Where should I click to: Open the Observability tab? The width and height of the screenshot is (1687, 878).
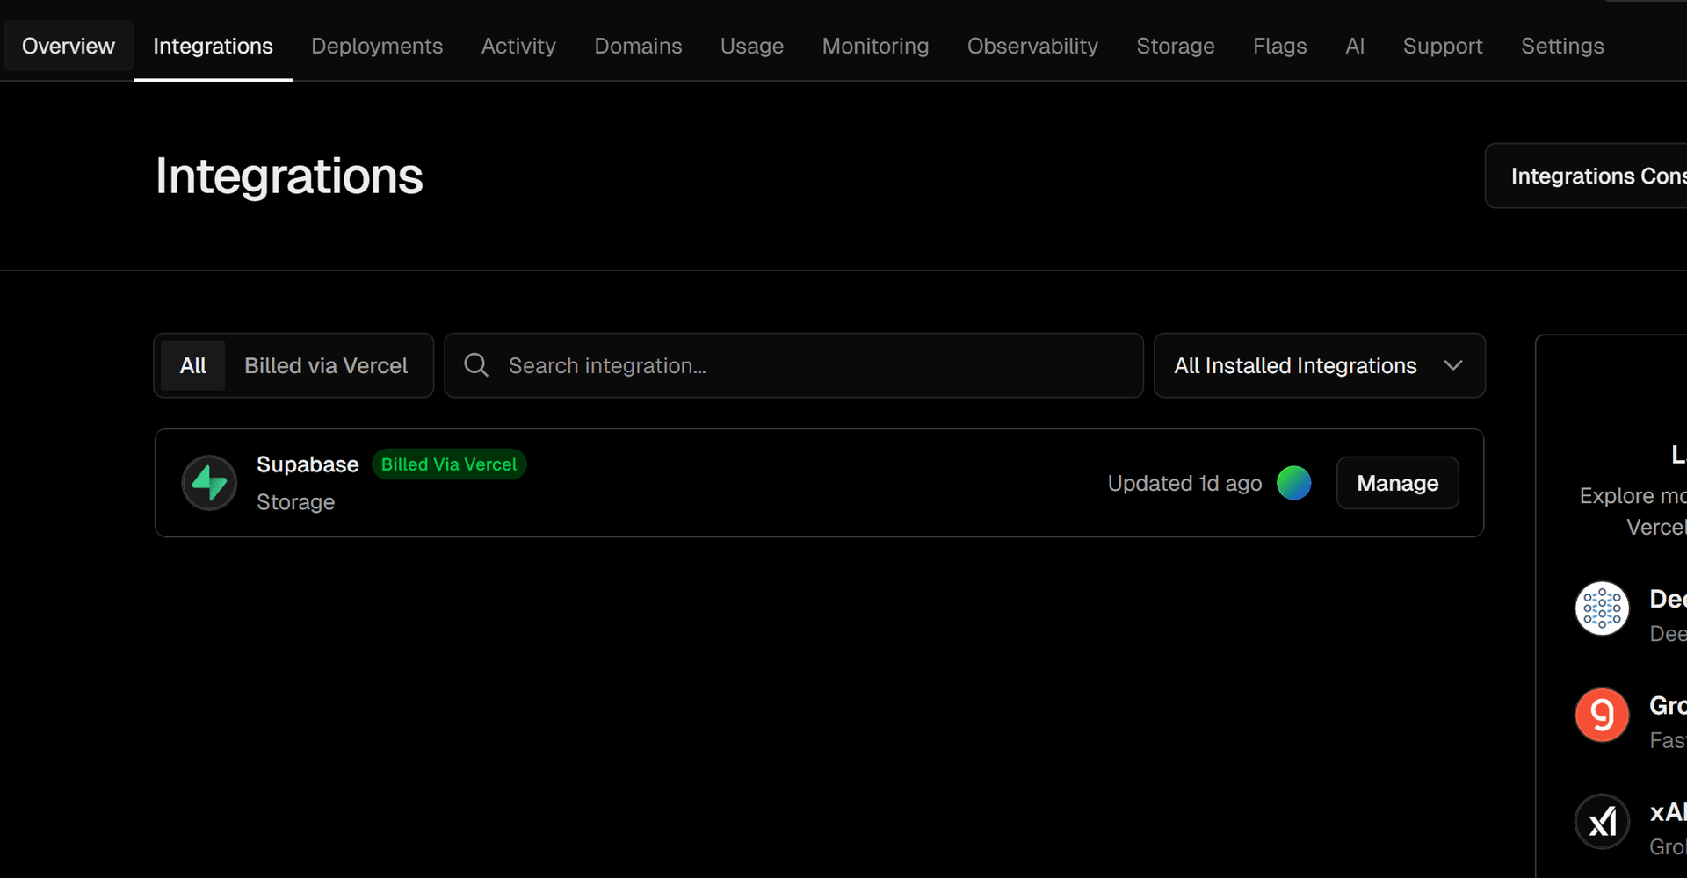point(1032,46)
